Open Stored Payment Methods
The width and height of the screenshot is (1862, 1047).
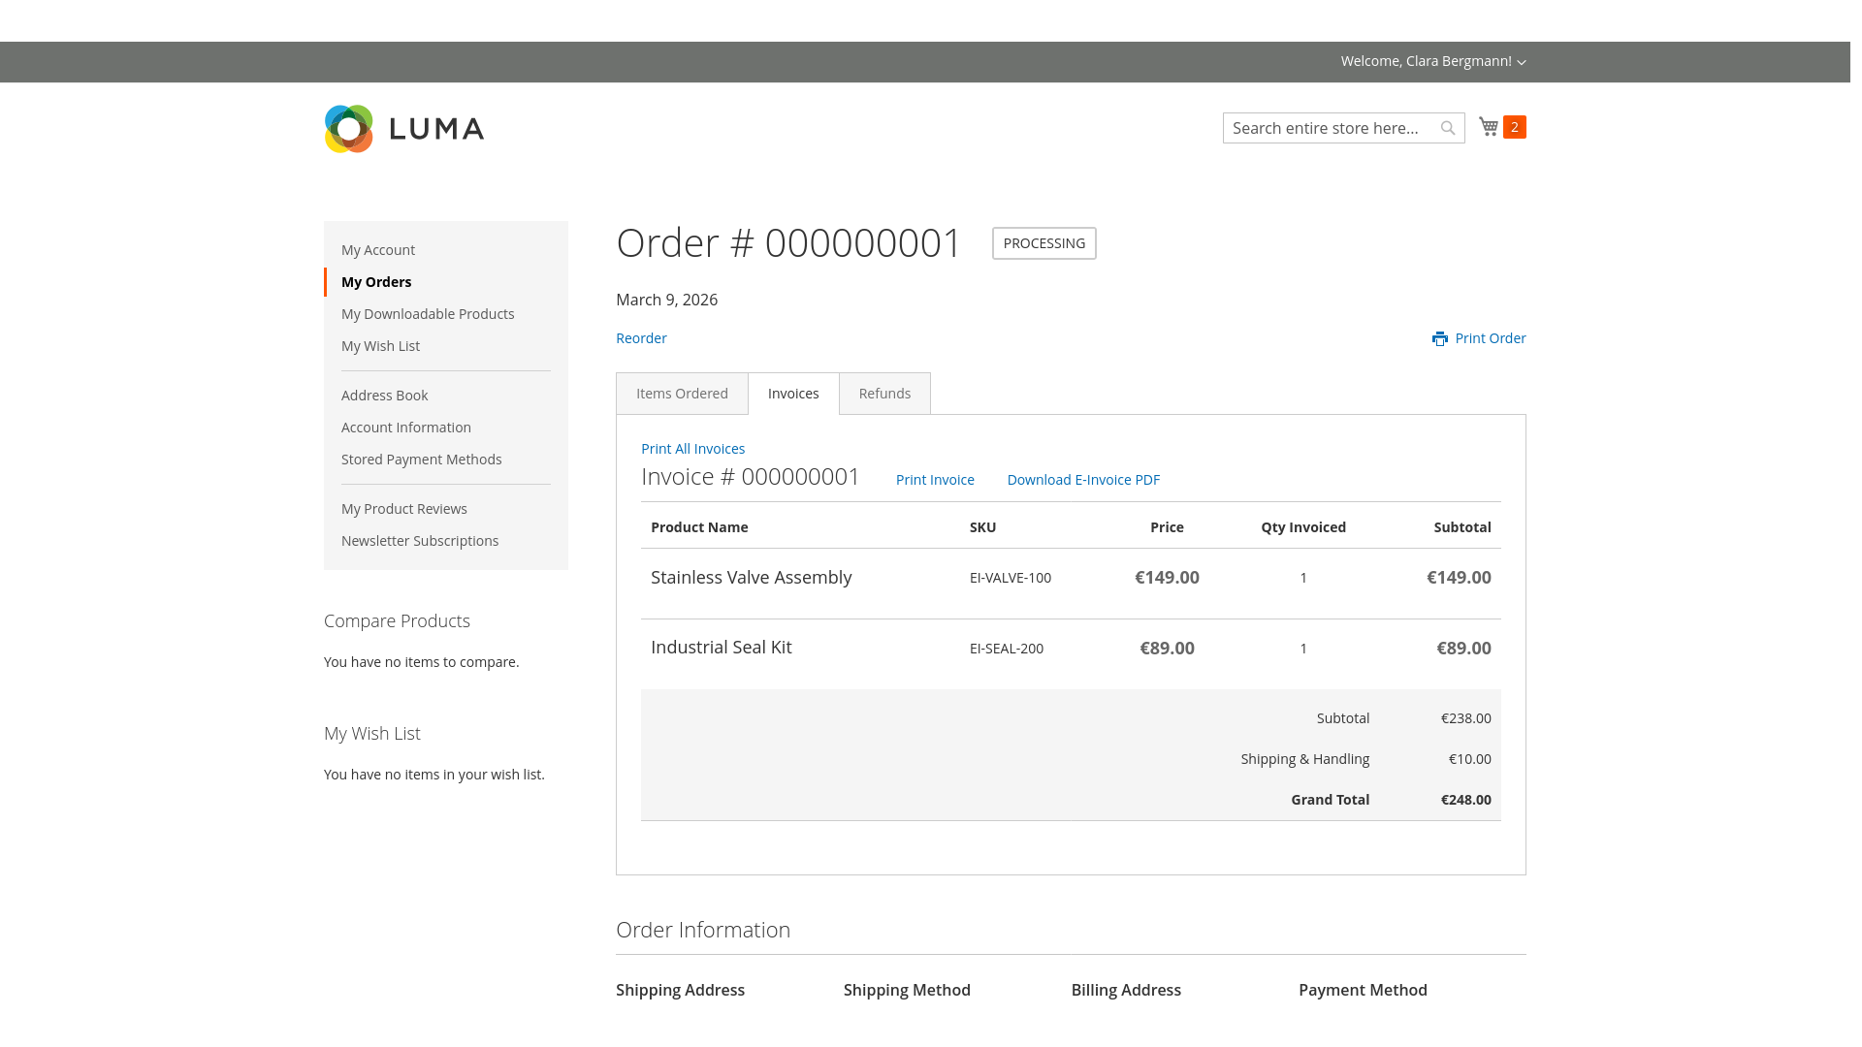click(x=421, y=460)
